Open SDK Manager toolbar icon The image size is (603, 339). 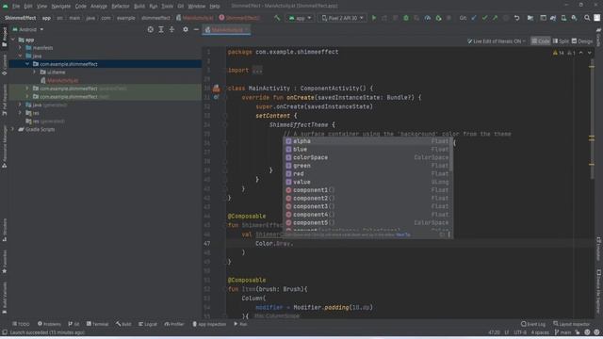(574, 18)
